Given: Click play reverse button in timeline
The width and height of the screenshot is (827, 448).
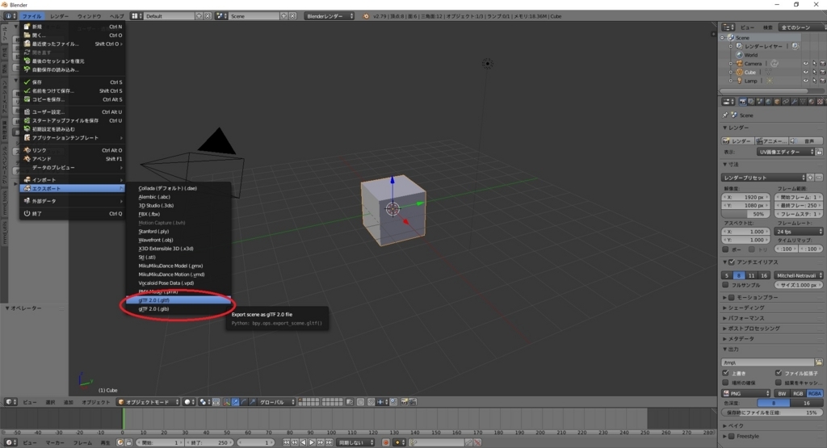Looking at the screenshot, I should click(304, 442).
